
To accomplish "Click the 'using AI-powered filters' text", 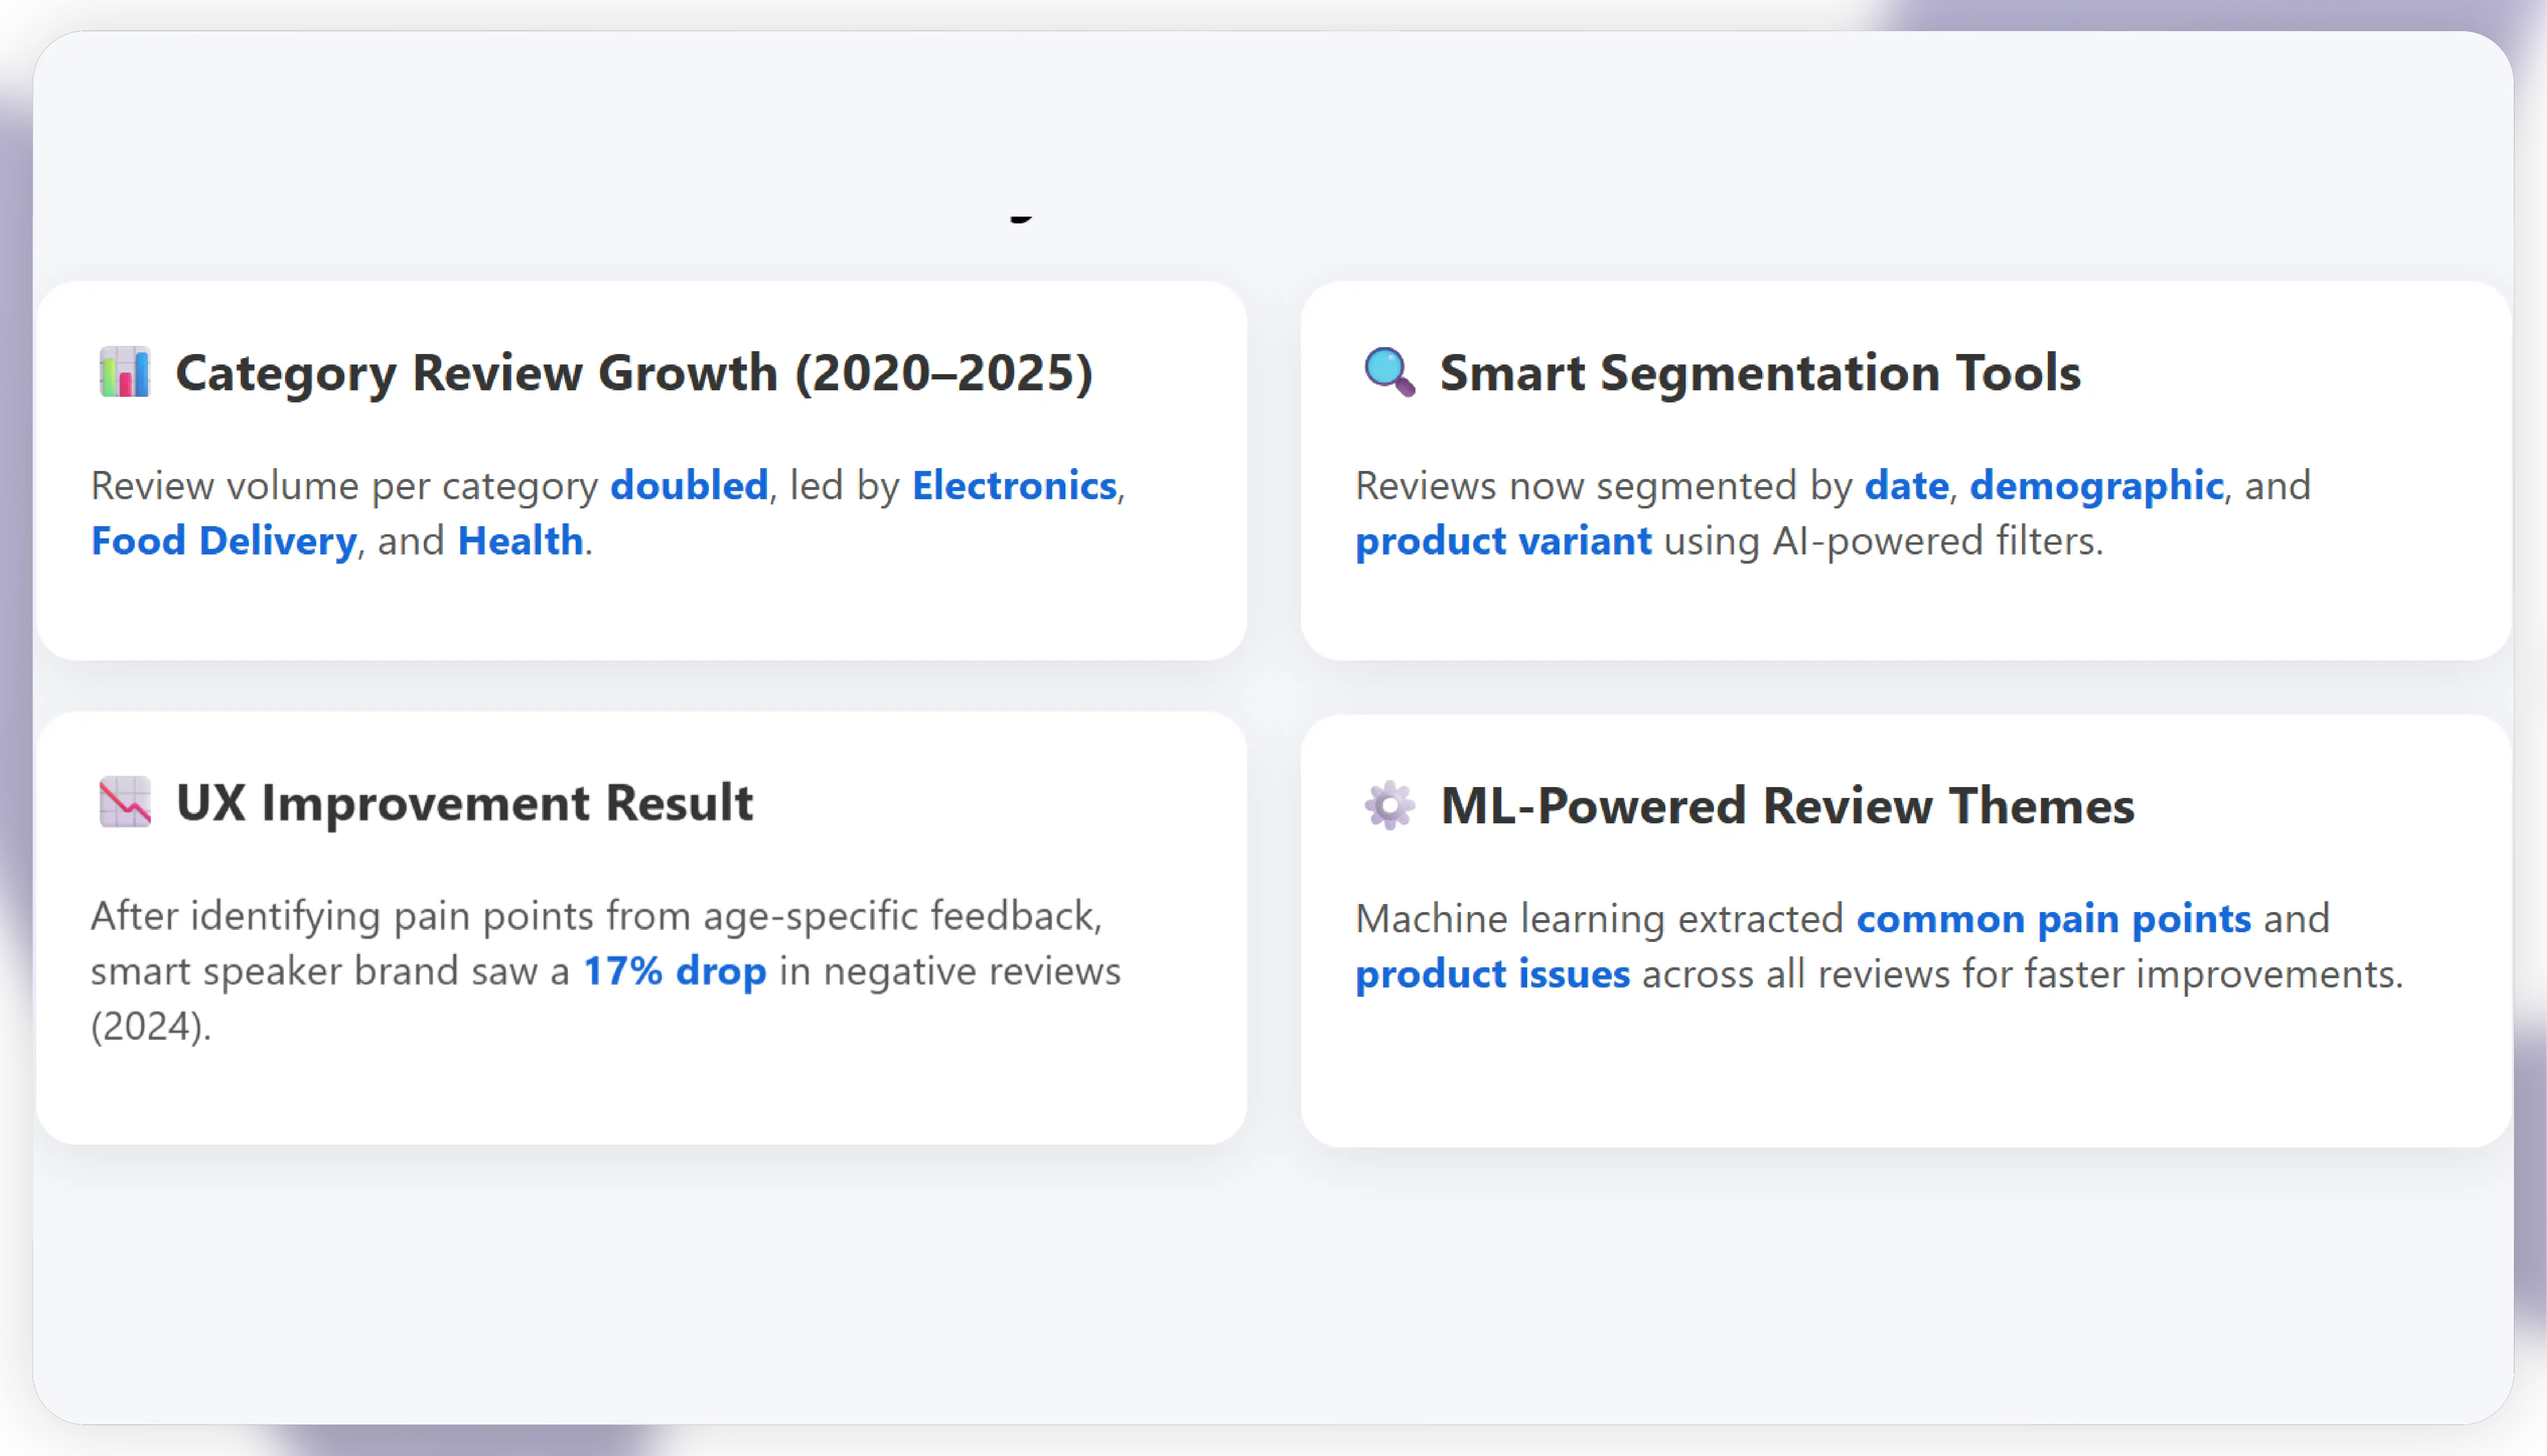I will click(1883, 541).
